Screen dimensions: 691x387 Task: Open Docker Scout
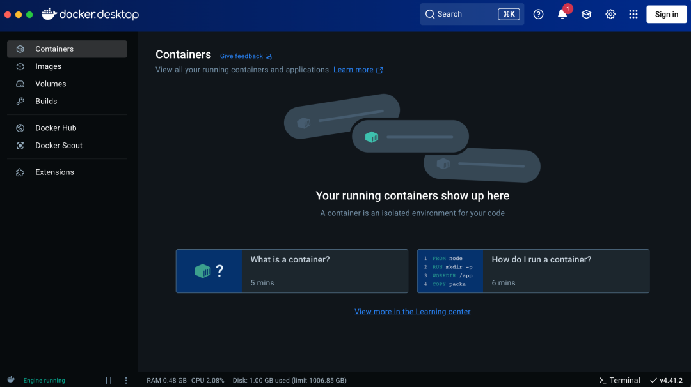tap(67, 146)
